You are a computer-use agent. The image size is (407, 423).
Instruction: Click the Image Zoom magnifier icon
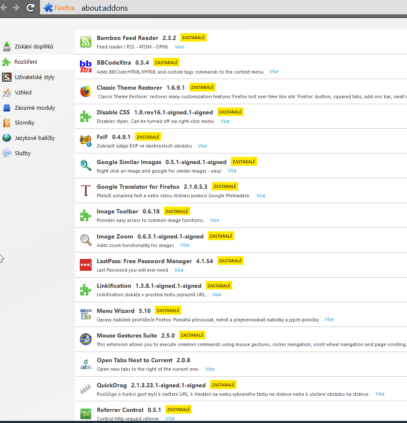coord(86,240)
